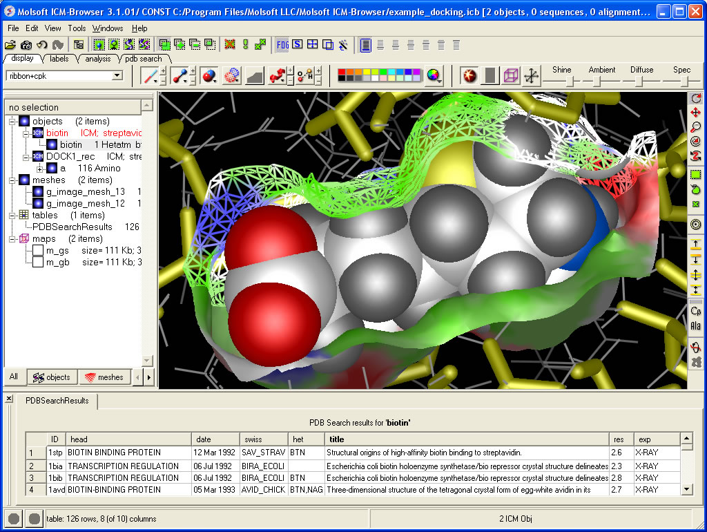The image size is (707, 532).
Task: Open the ribbon+cpk representation dropdown
Action: (117, 76)
